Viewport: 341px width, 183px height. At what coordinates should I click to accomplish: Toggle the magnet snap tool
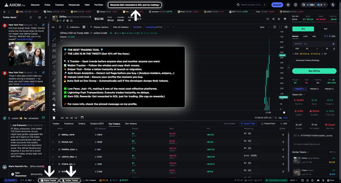pyautogui.click(x=54, y=93)
